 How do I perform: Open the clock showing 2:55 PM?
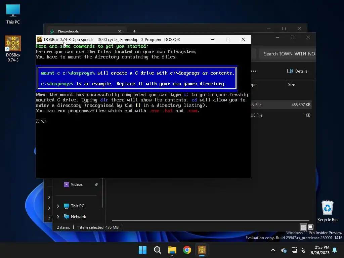(x=320, y=250)
